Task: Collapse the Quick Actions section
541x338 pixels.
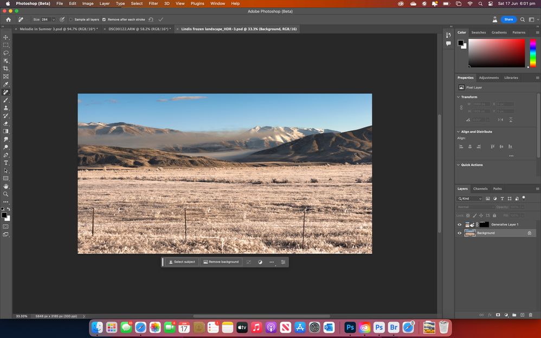Action: click(x=459, y=165)
